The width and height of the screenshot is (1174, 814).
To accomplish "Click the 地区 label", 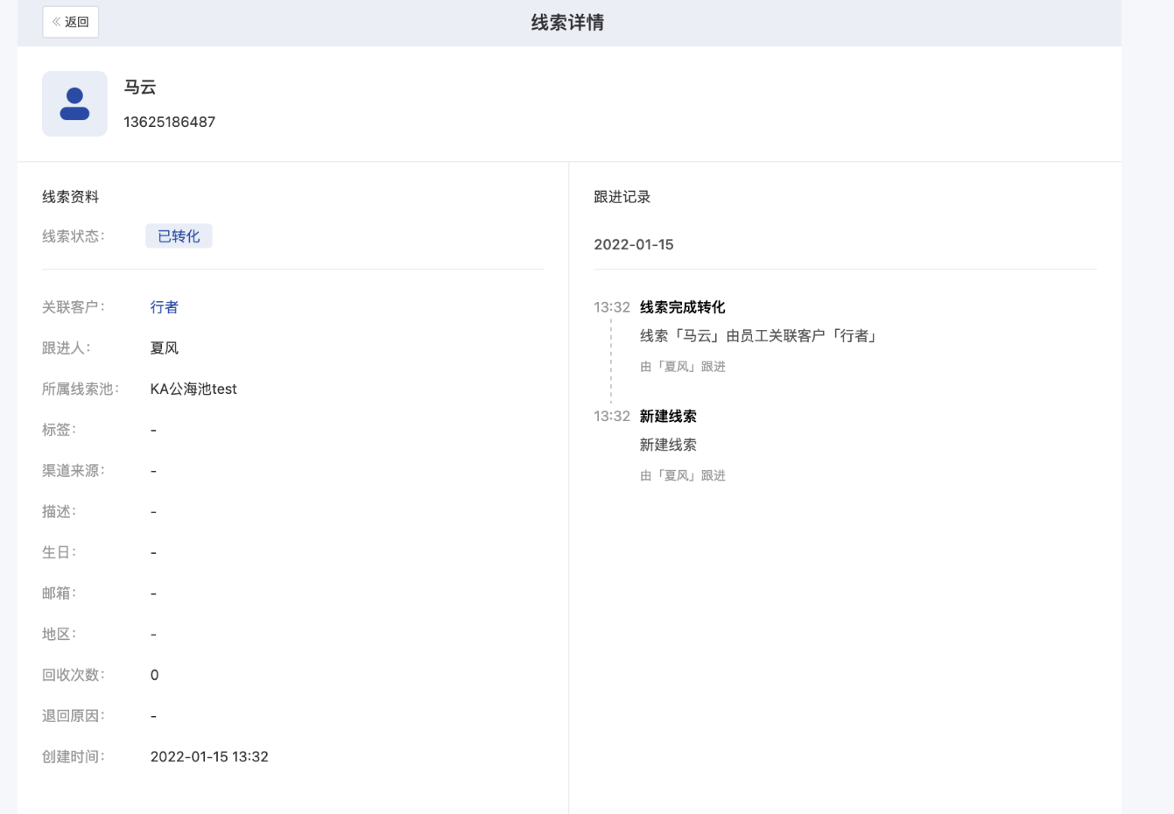I will coord(60,634).
